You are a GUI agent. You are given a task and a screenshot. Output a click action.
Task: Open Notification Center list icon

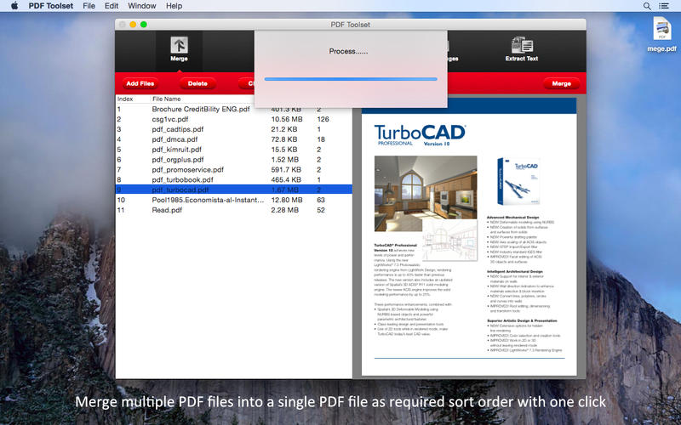pos(664,6)
